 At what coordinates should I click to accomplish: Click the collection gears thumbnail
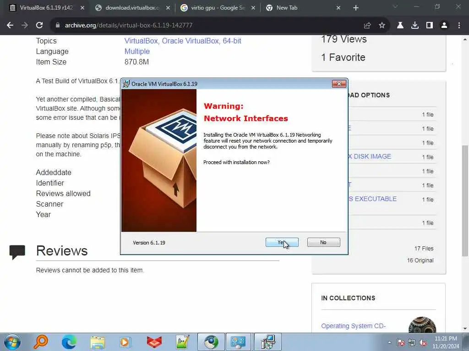[422, 325]
